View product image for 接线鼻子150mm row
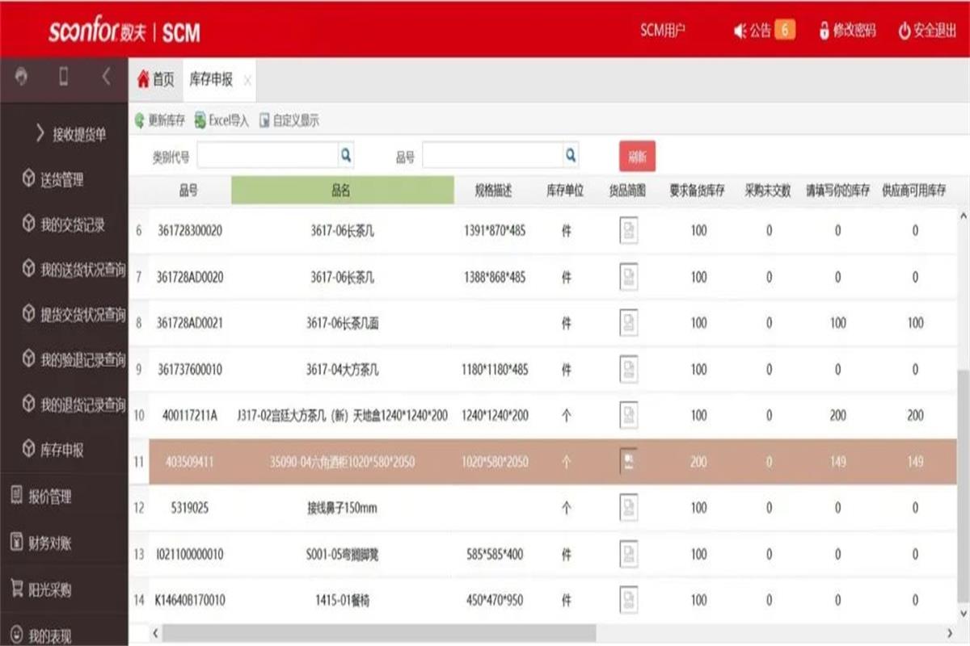970x646 pixels. [x=628, y=508]
